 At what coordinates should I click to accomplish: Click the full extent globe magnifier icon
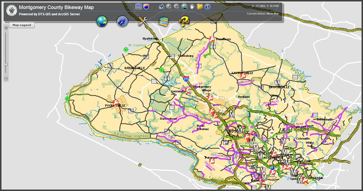pos(185,7)
